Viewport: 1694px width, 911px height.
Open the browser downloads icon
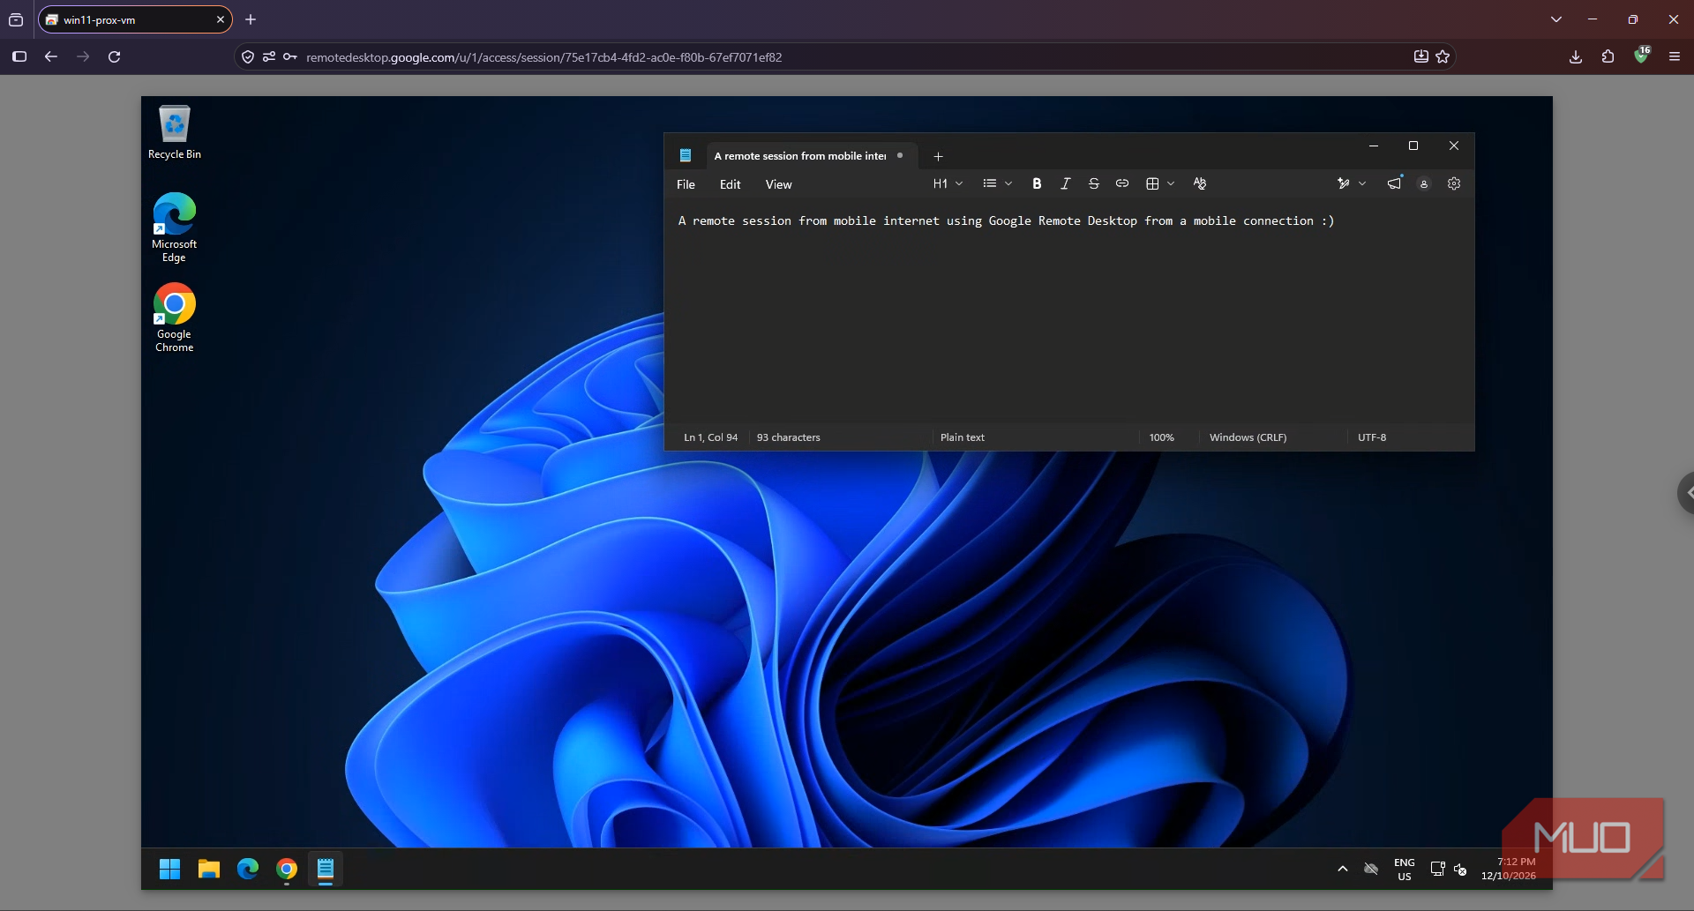[x=1576, y=56]
